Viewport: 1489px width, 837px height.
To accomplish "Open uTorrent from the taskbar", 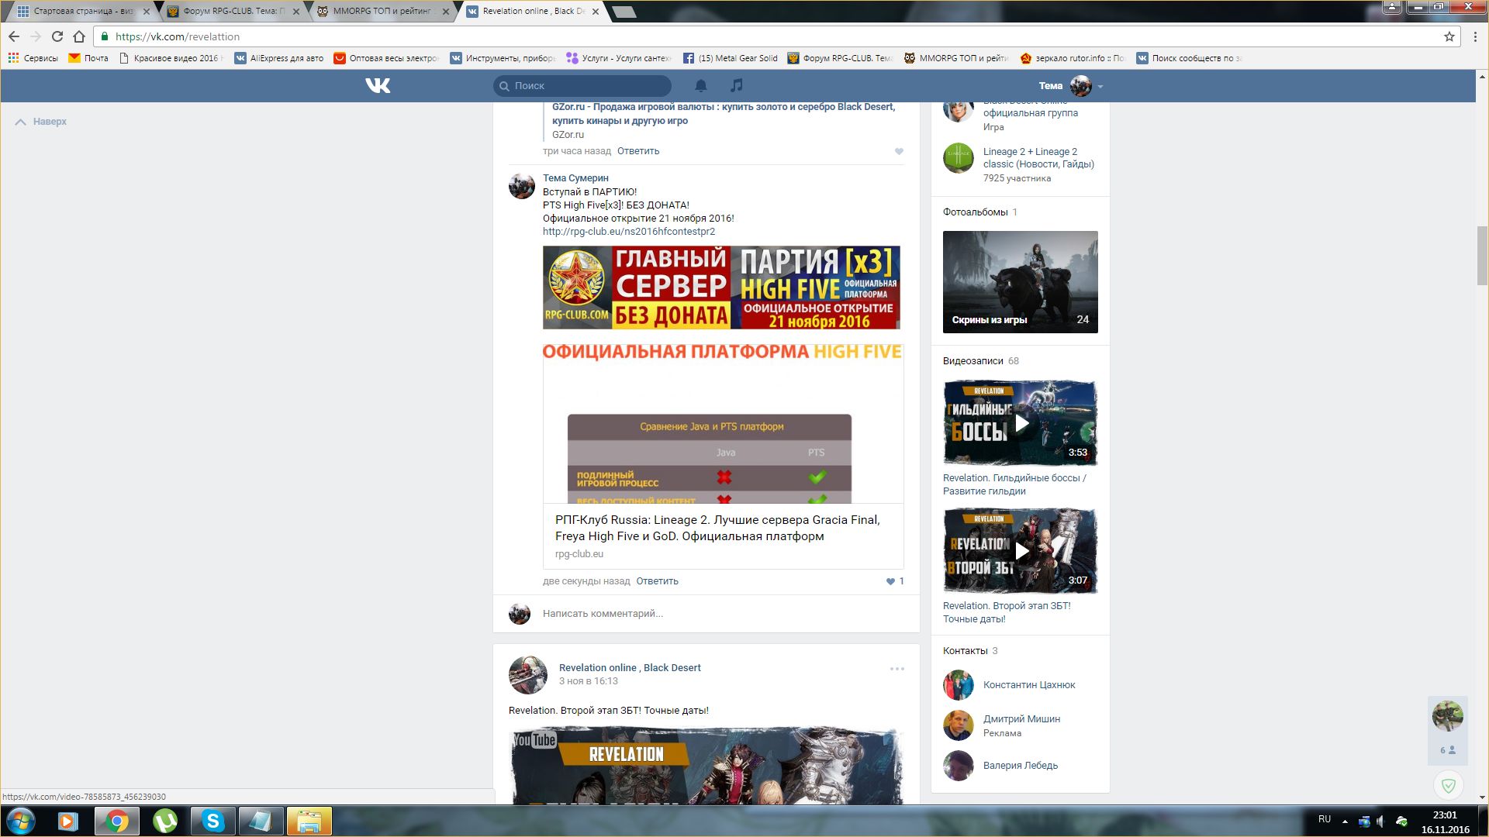I will (x=164, y=821).
